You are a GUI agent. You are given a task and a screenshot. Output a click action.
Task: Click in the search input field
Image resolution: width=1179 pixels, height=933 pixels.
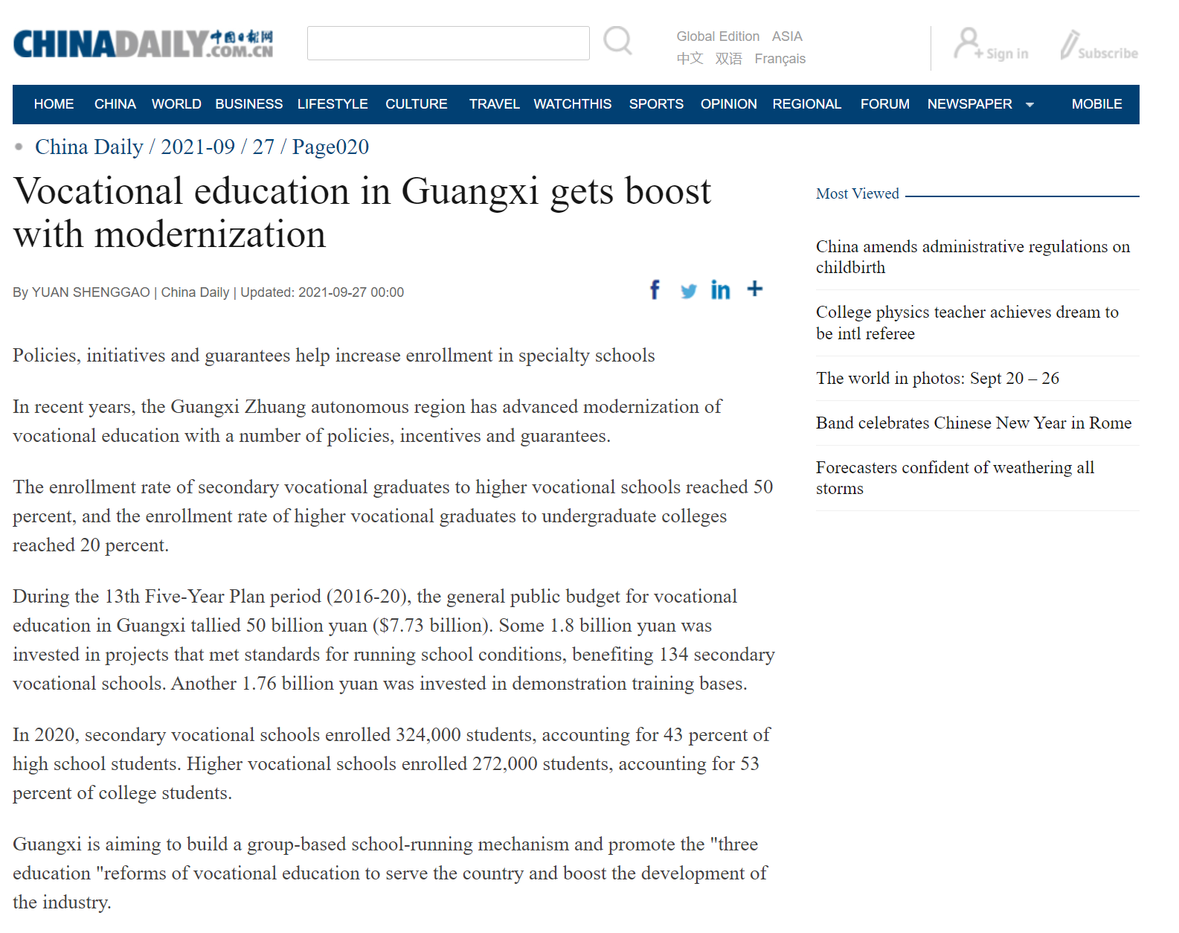pyautogui.click(x=448, y=43)
